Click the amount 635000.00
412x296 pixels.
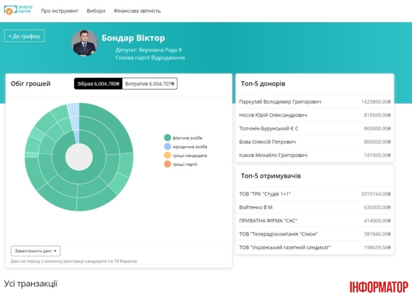[x=377, y=207]
